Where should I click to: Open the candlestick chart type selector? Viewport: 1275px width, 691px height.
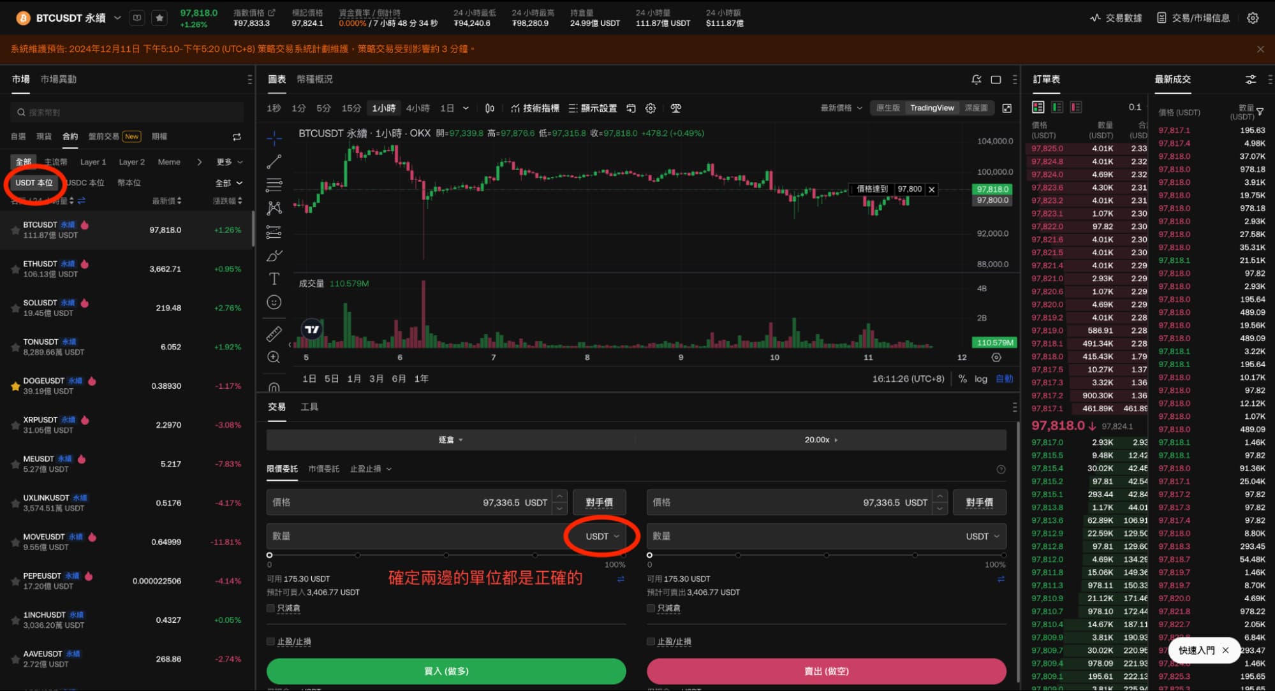click(490, 108)
